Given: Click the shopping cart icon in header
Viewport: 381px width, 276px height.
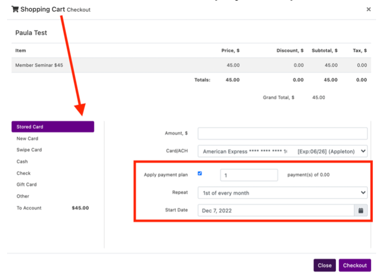Looking at the screenshot, I should [15, 9].
